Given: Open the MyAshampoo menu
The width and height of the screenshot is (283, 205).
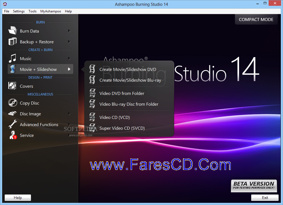Looking at the screenshot, I should click(51, 11).
